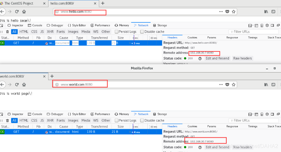Enable Disable cache in world.com devtools
Image resolution: width=281 pixels, height=152 pixels.
142,120
